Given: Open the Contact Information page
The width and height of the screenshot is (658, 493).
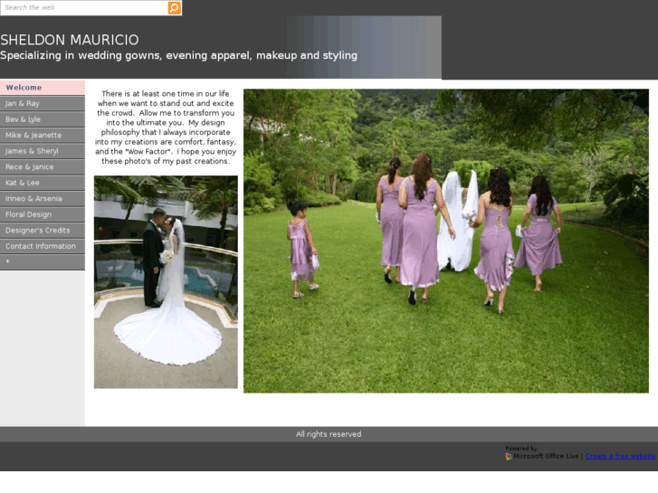Looking at the screenshot, I should [x=43, y=246].
